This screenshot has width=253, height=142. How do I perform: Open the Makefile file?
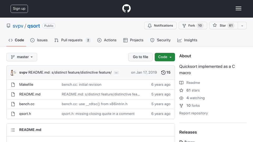click(26, 84)
